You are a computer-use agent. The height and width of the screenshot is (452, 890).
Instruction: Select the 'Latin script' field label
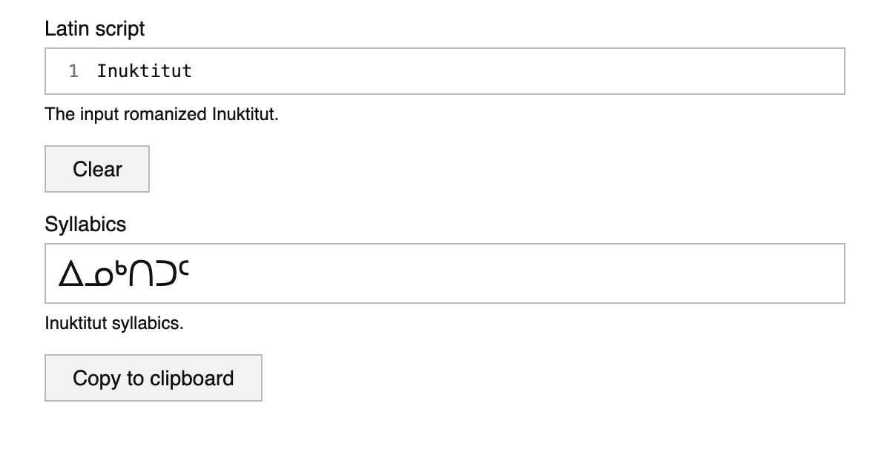[x=94, y=29]
